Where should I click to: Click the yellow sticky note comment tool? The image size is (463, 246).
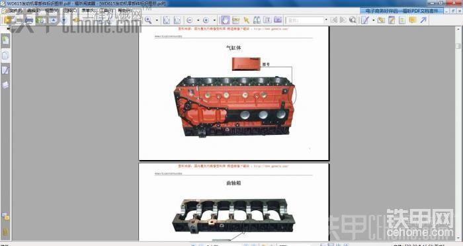[412, 20]
